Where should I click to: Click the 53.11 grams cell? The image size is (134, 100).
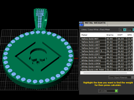(111, 70)
